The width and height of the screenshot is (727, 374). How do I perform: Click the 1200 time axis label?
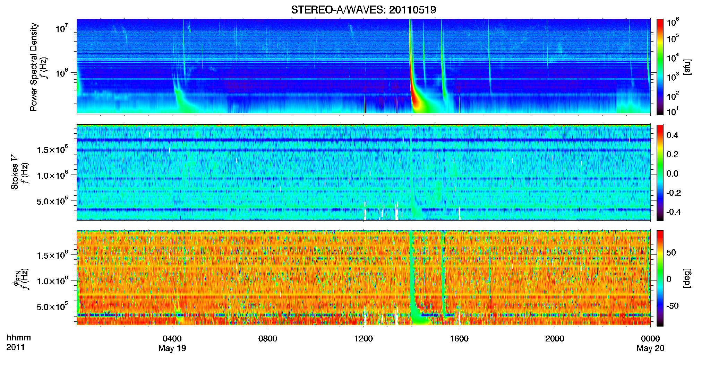[363, 339]
